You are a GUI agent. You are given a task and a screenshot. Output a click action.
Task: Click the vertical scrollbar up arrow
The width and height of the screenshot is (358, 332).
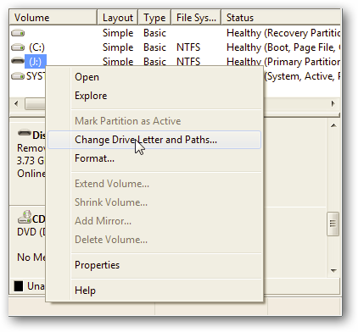333,125
